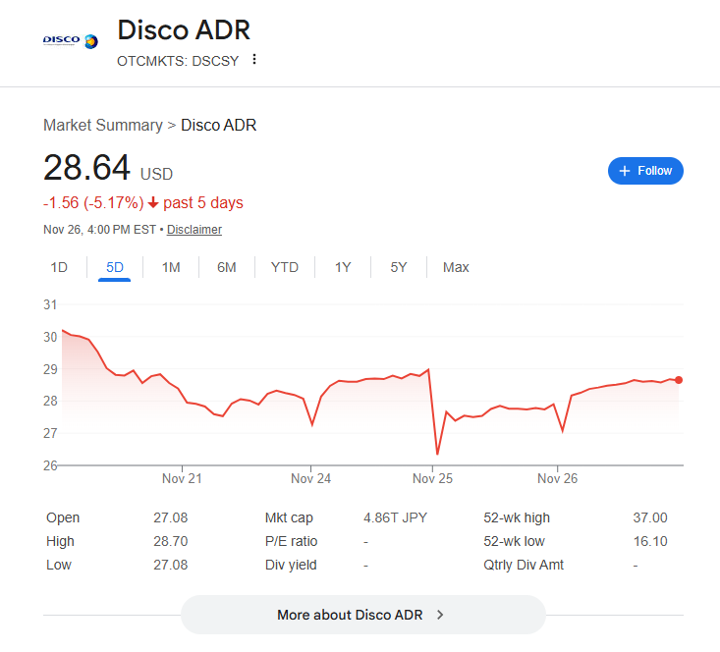720x652 pixels.
Task: Select the 5D chart range
Action: point(114,267)
